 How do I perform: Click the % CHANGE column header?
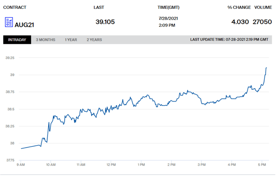click(238, 7)
